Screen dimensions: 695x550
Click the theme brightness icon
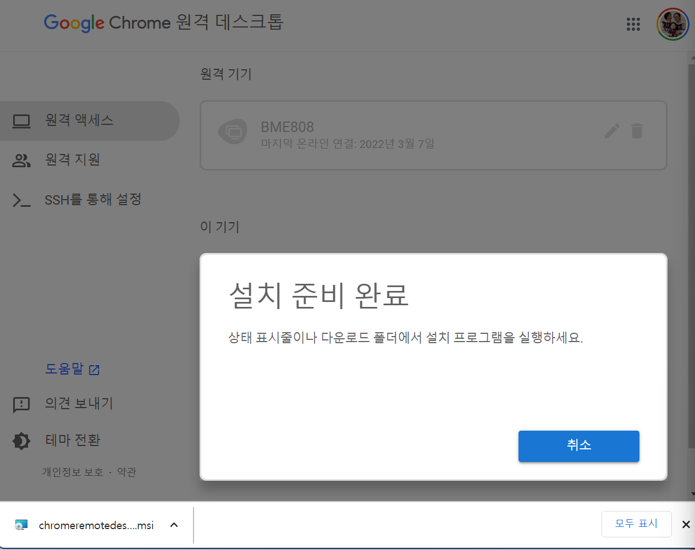click(21, 441)
